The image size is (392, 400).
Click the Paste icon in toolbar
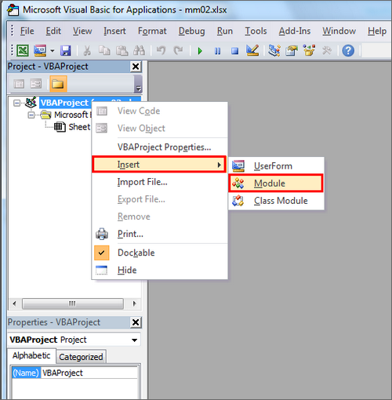(x=122, y=50)
